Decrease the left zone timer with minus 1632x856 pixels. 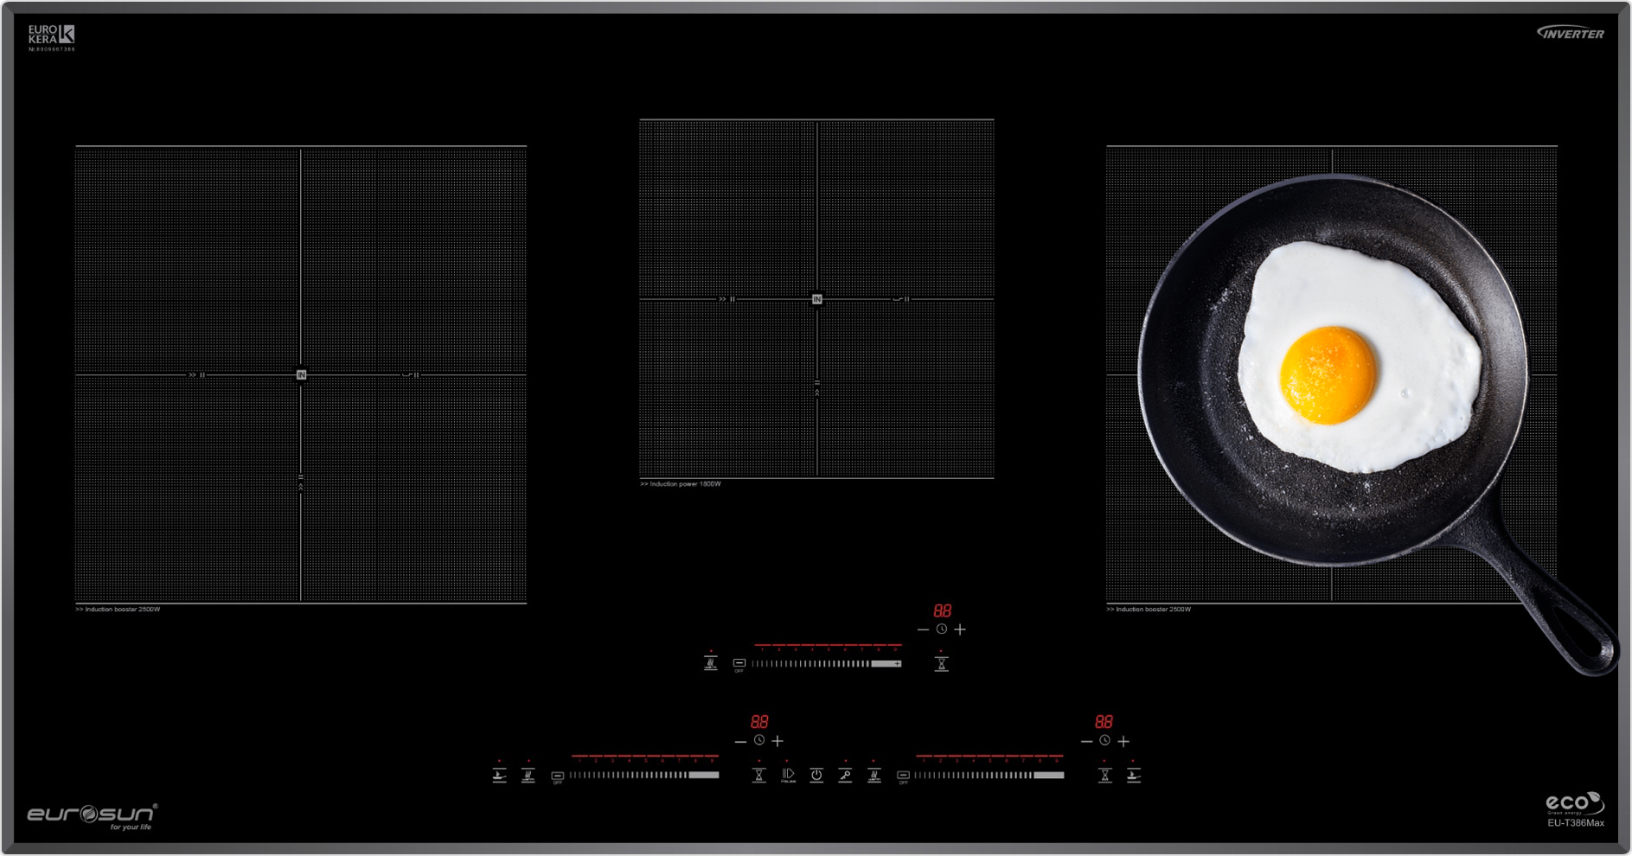[740, 741]
